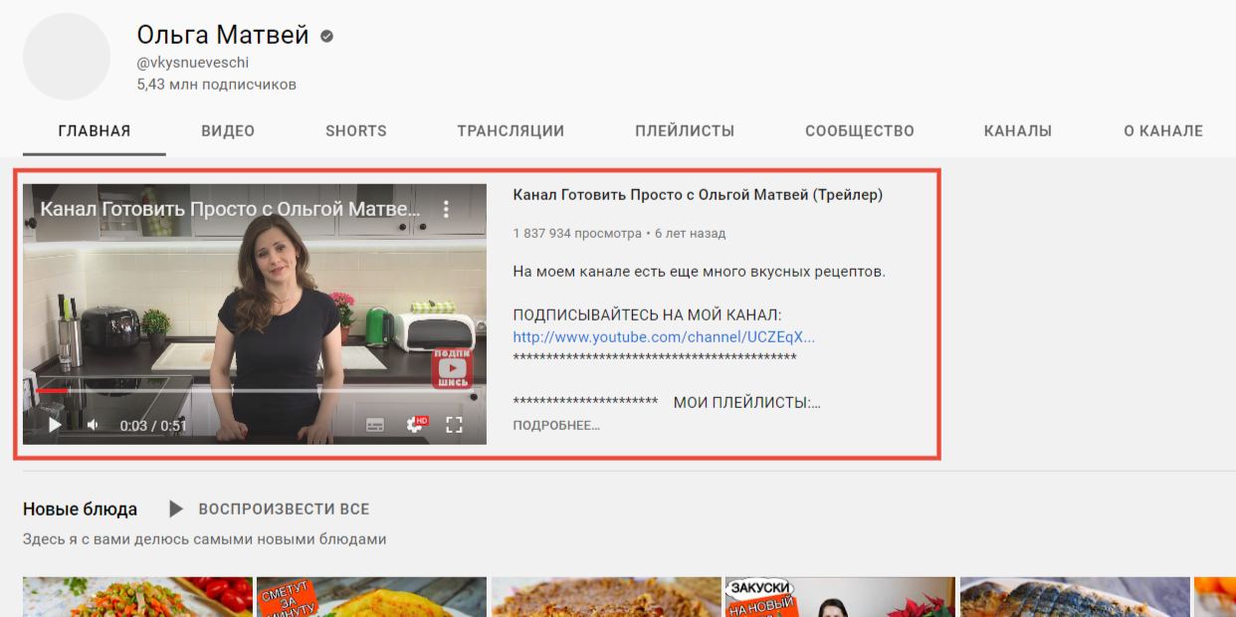Open the three-dot menu on the video player
This screenshot has height=617, width=1236.
444,209
